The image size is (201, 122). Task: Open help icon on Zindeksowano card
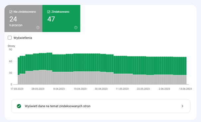(x=76, y=28)
